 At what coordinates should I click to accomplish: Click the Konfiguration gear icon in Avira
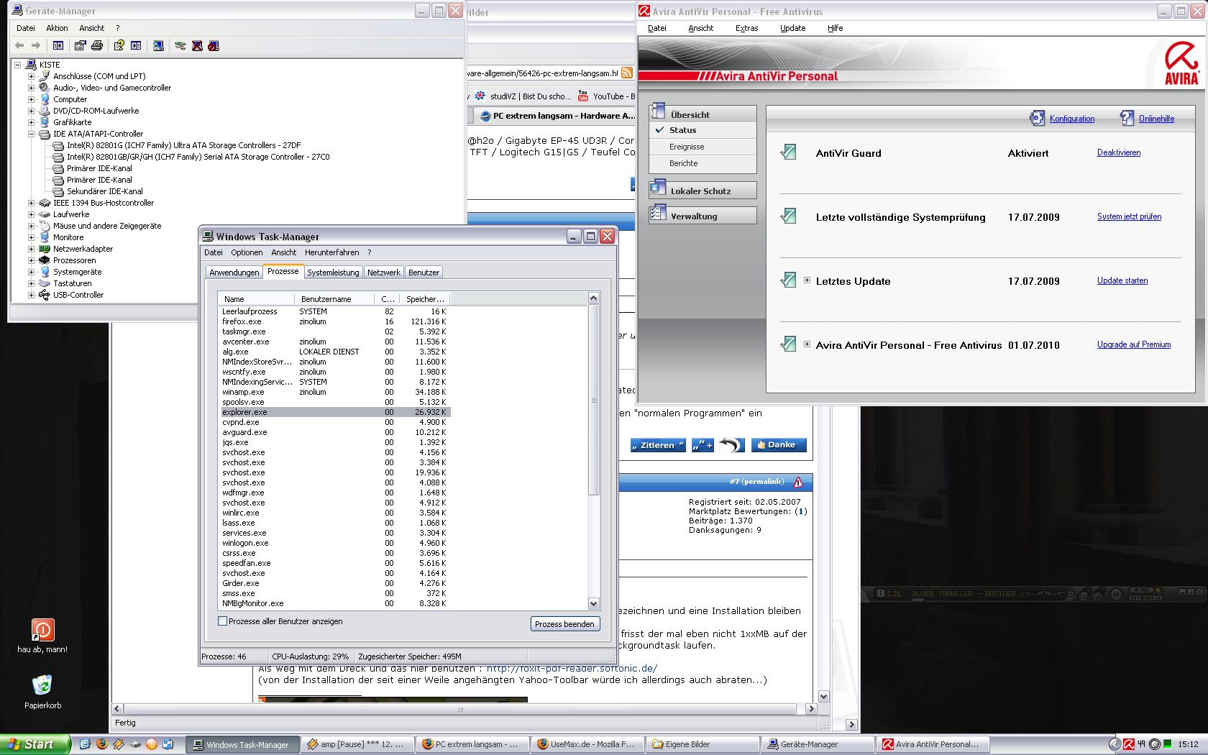click(x=1037, y=118)
